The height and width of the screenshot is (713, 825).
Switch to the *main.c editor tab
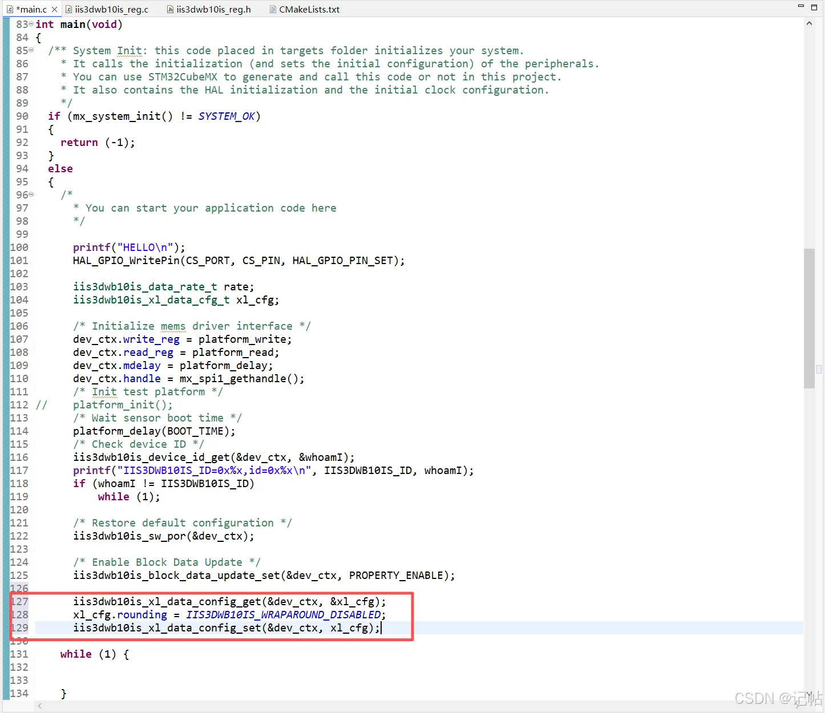[31, 9]
